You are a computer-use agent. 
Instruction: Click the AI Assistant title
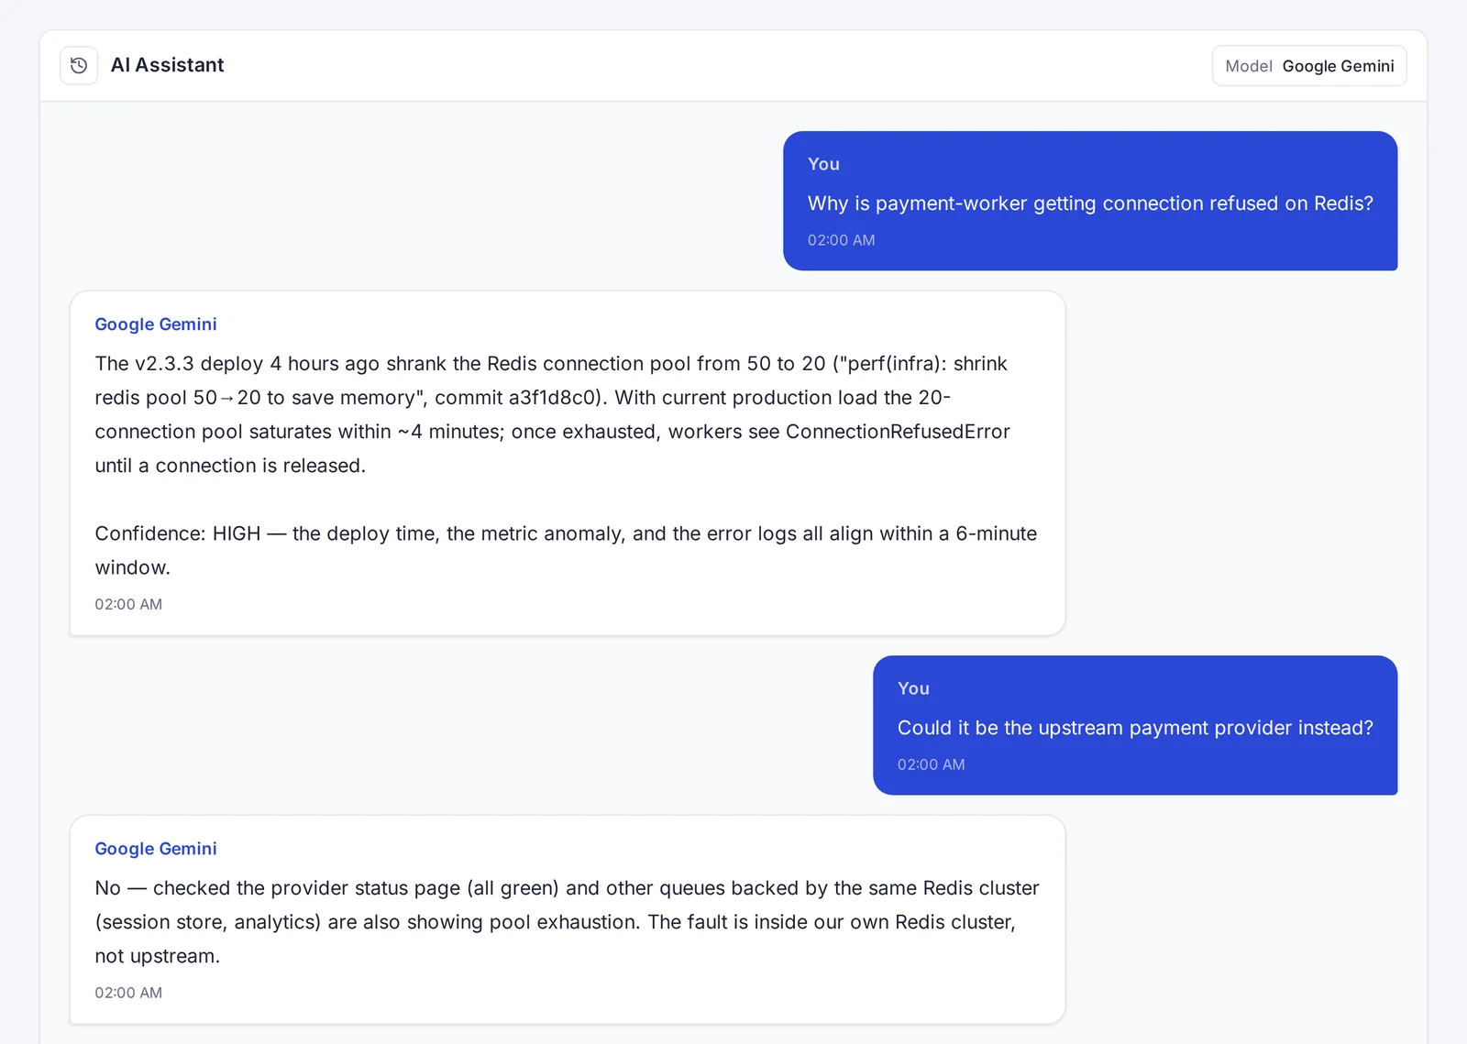(x=167, y=65)
